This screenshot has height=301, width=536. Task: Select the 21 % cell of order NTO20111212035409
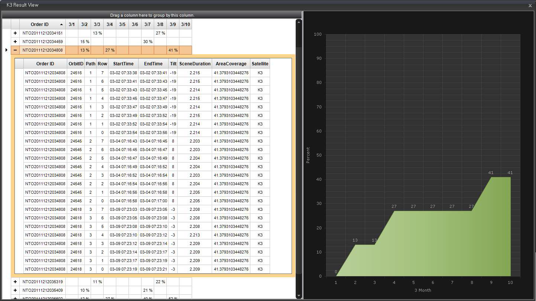(x=148, y=290)
